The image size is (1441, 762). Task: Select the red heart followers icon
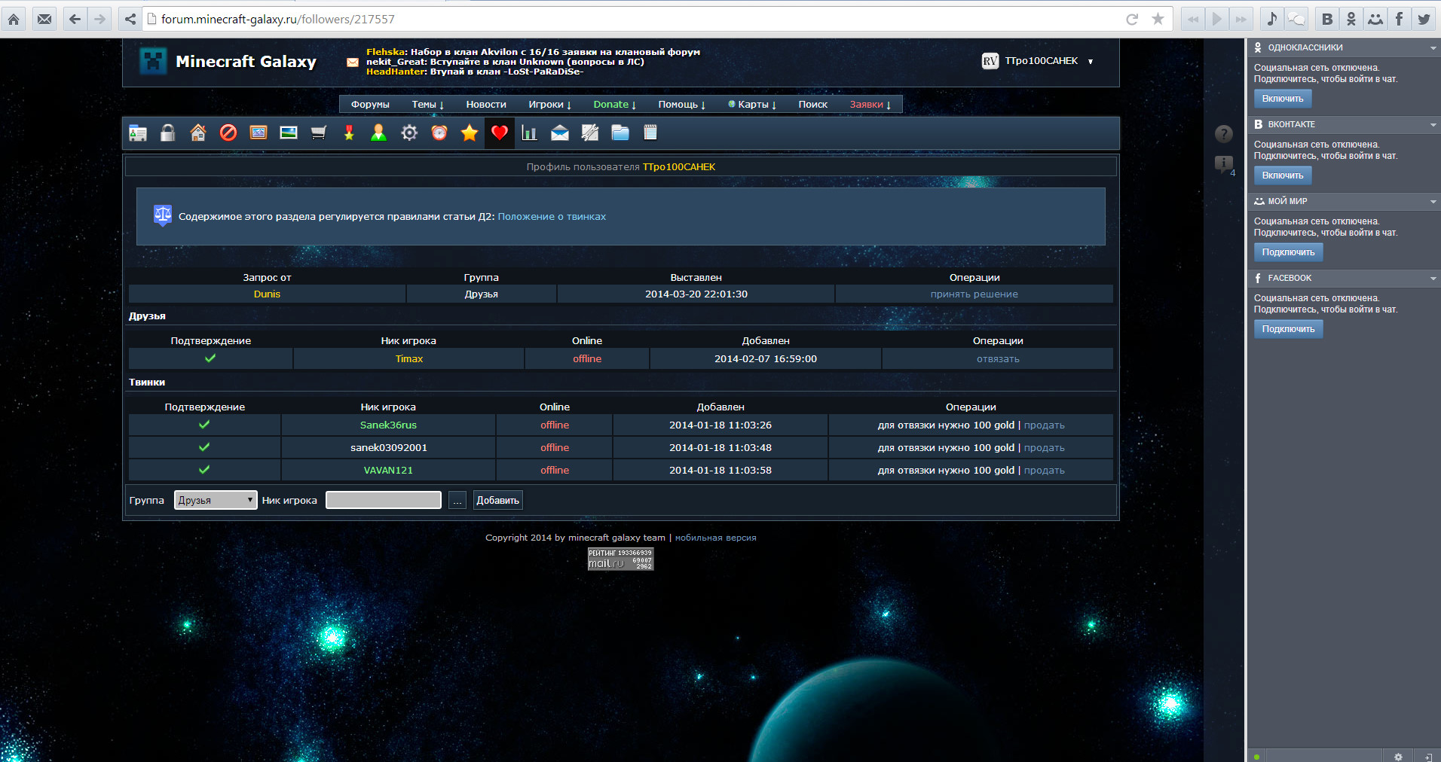[500, 133]
